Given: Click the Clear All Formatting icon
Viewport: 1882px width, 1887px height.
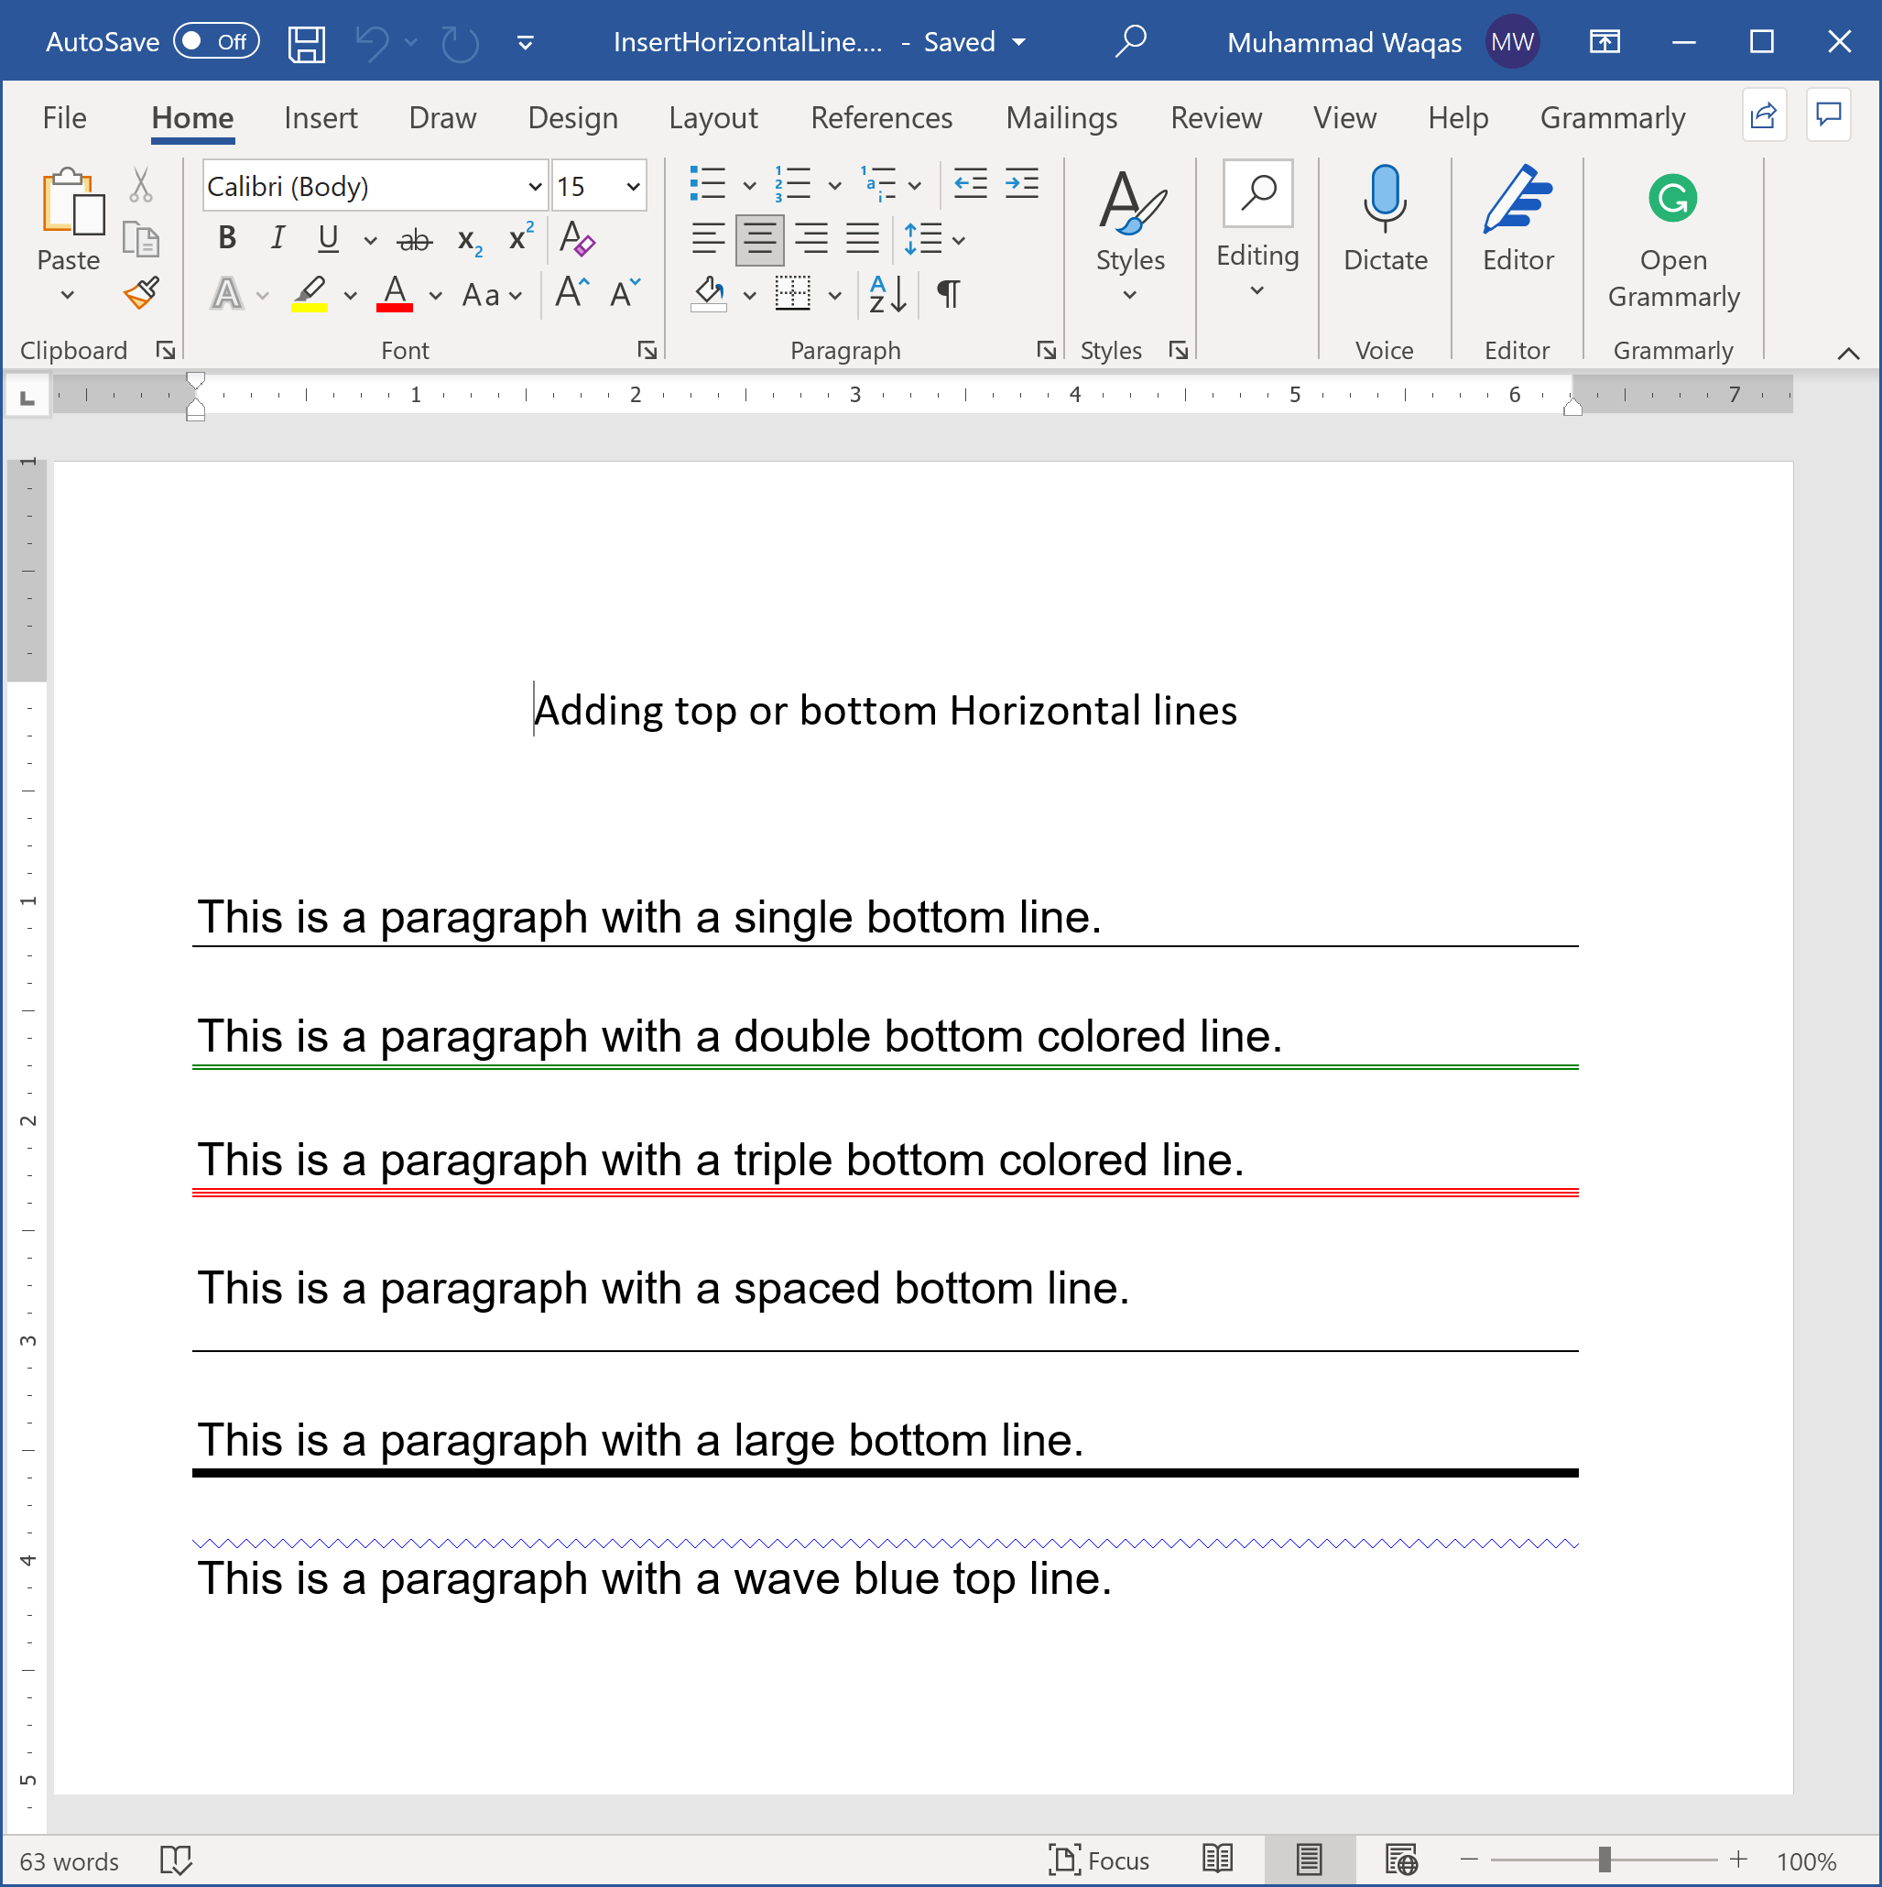Looking at the screenshot, I should point(576,238).
